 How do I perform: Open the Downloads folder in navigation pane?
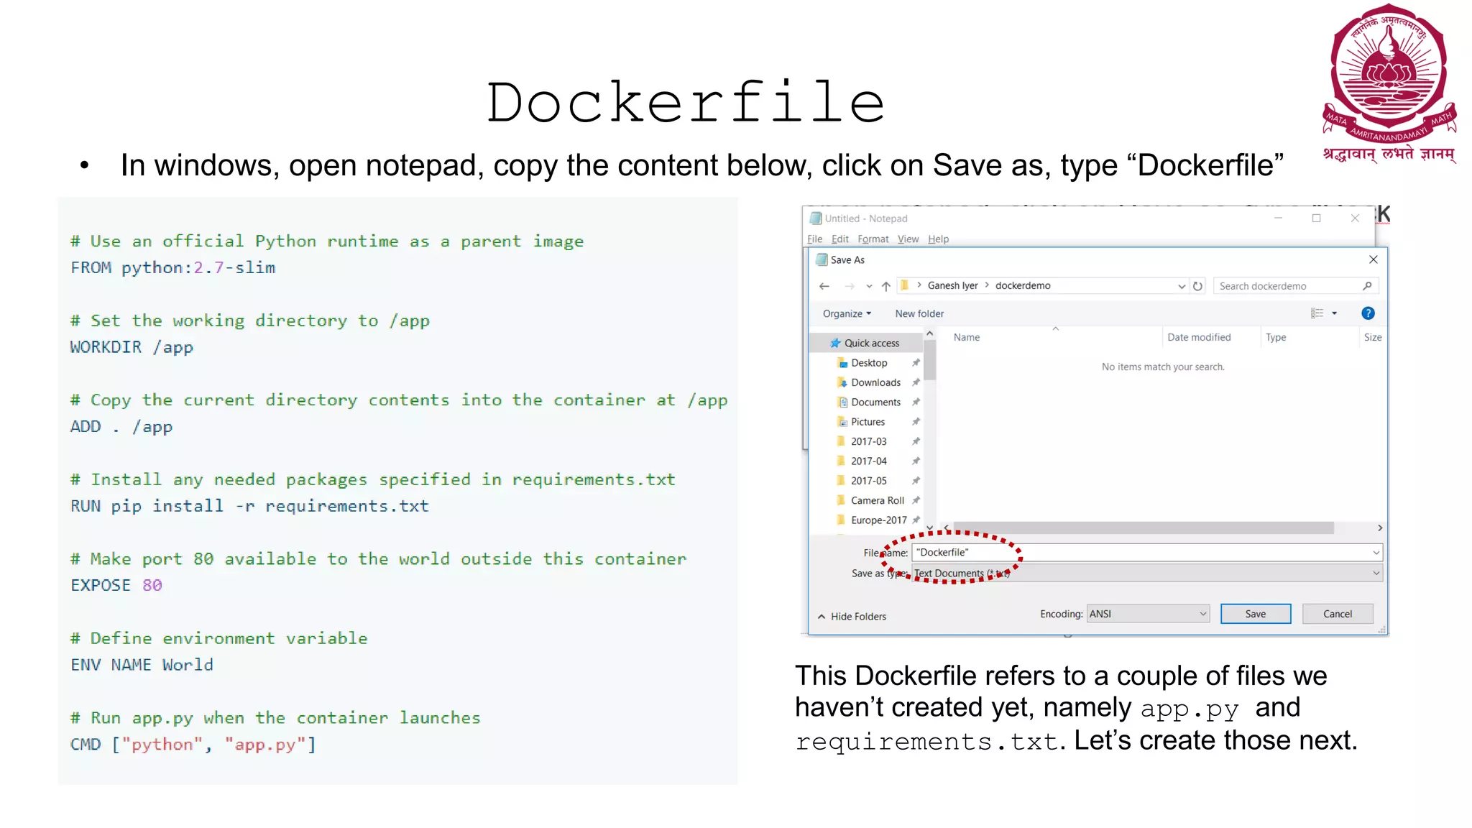point(875,382)
